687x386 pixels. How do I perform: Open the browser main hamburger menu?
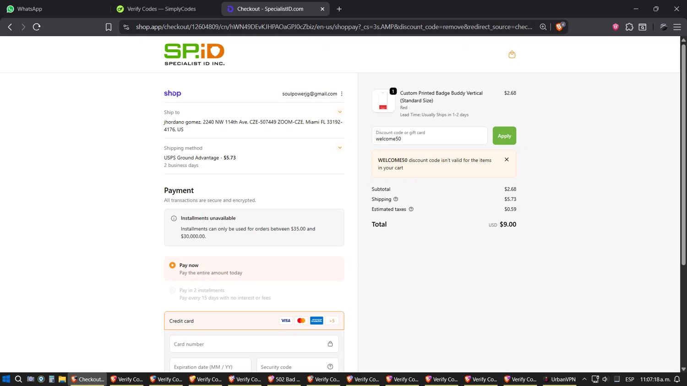[x=677, y=27]
